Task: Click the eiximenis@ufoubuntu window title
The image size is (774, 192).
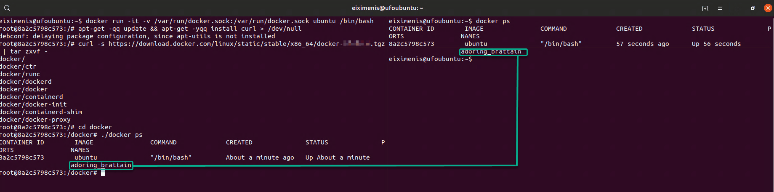Action: (x=387, y=8)
